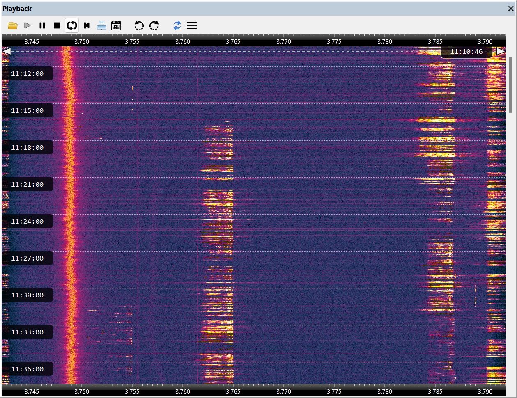Click the 11:24:00 timestamp marker
The image size is (517, 398).
coord(28,221)
